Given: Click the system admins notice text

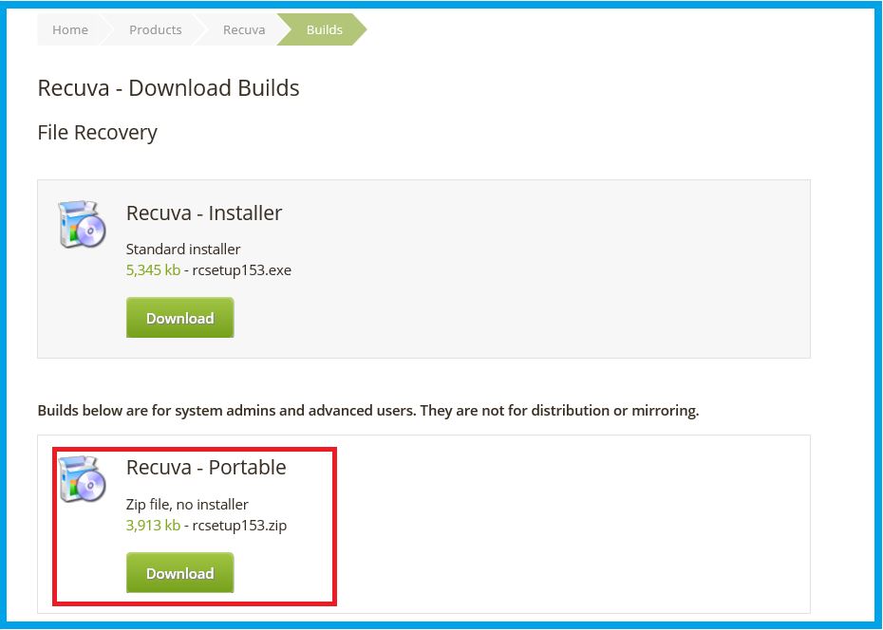Looking at the screenshot, I should pos(368,411).
